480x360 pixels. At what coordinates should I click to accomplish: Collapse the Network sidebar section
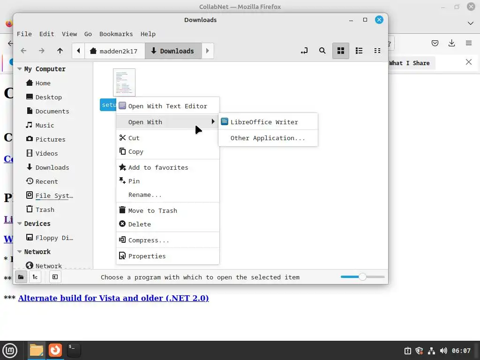coord(20,252)
